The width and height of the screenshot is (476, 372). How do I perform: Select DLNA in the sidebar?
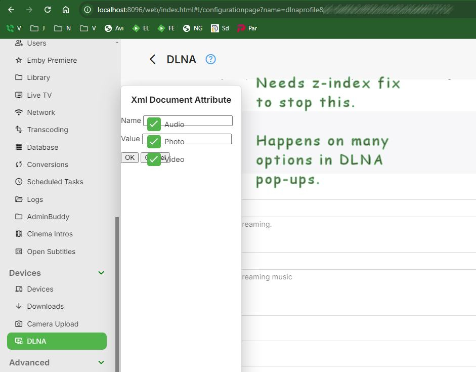pos(56,341)
